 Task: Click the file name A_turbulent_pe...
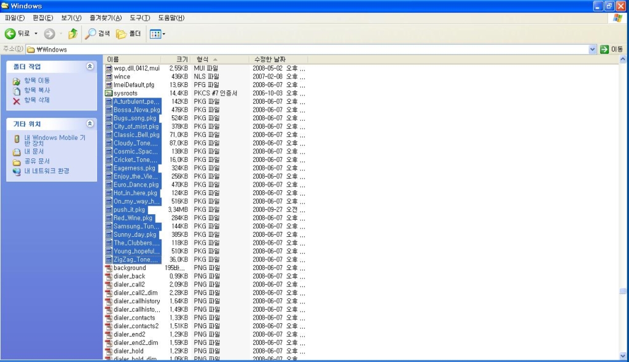pos(136,102)
